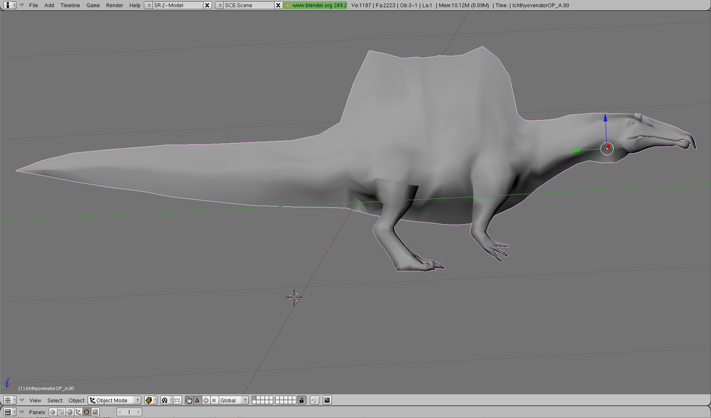The height and width of the screenshot is (418, 711).
Task: Open the www.blender.org link
Action: pos(315,5)
